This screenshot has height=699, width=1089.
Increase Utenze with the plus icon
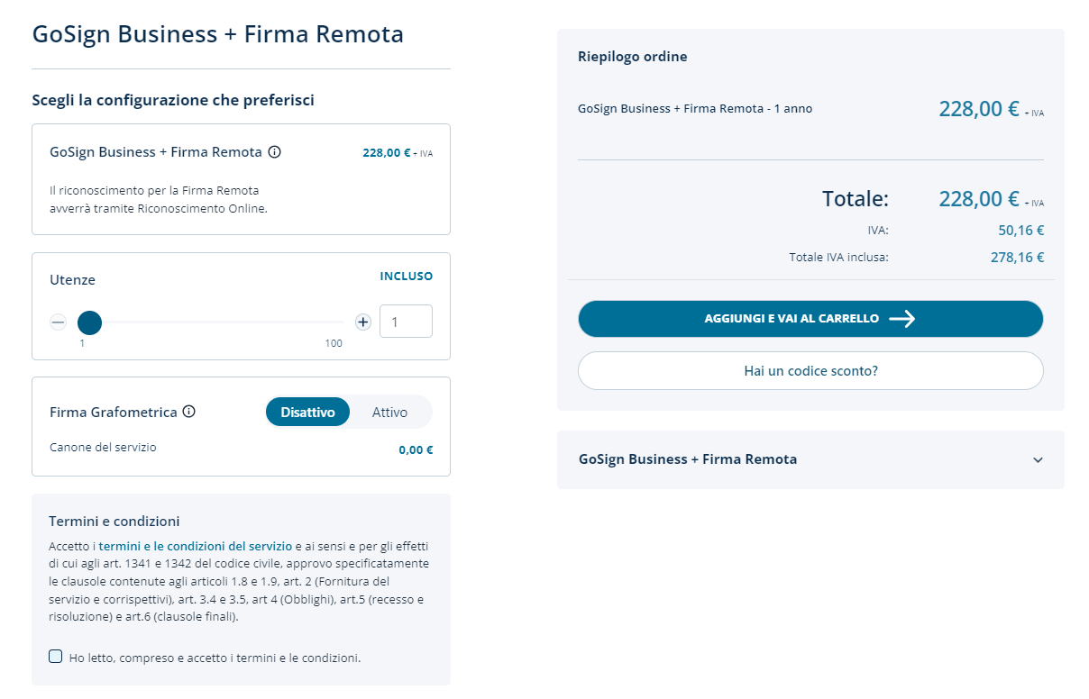[x=363, y=322]
